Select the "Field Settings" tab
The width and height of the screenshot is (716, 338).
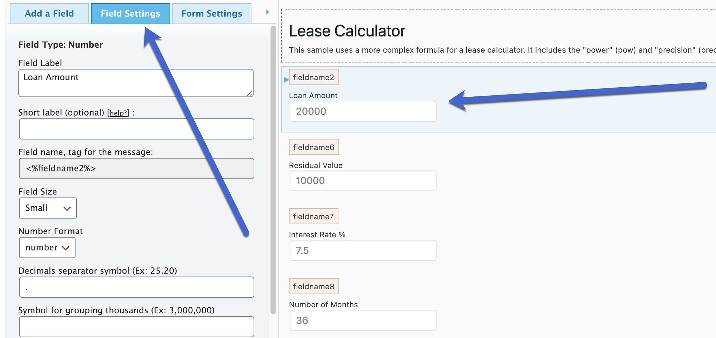coord(130,13)
